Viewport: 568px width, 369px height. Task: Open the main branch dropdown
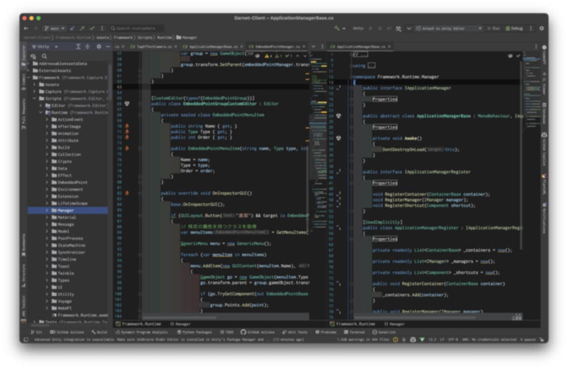54,28
